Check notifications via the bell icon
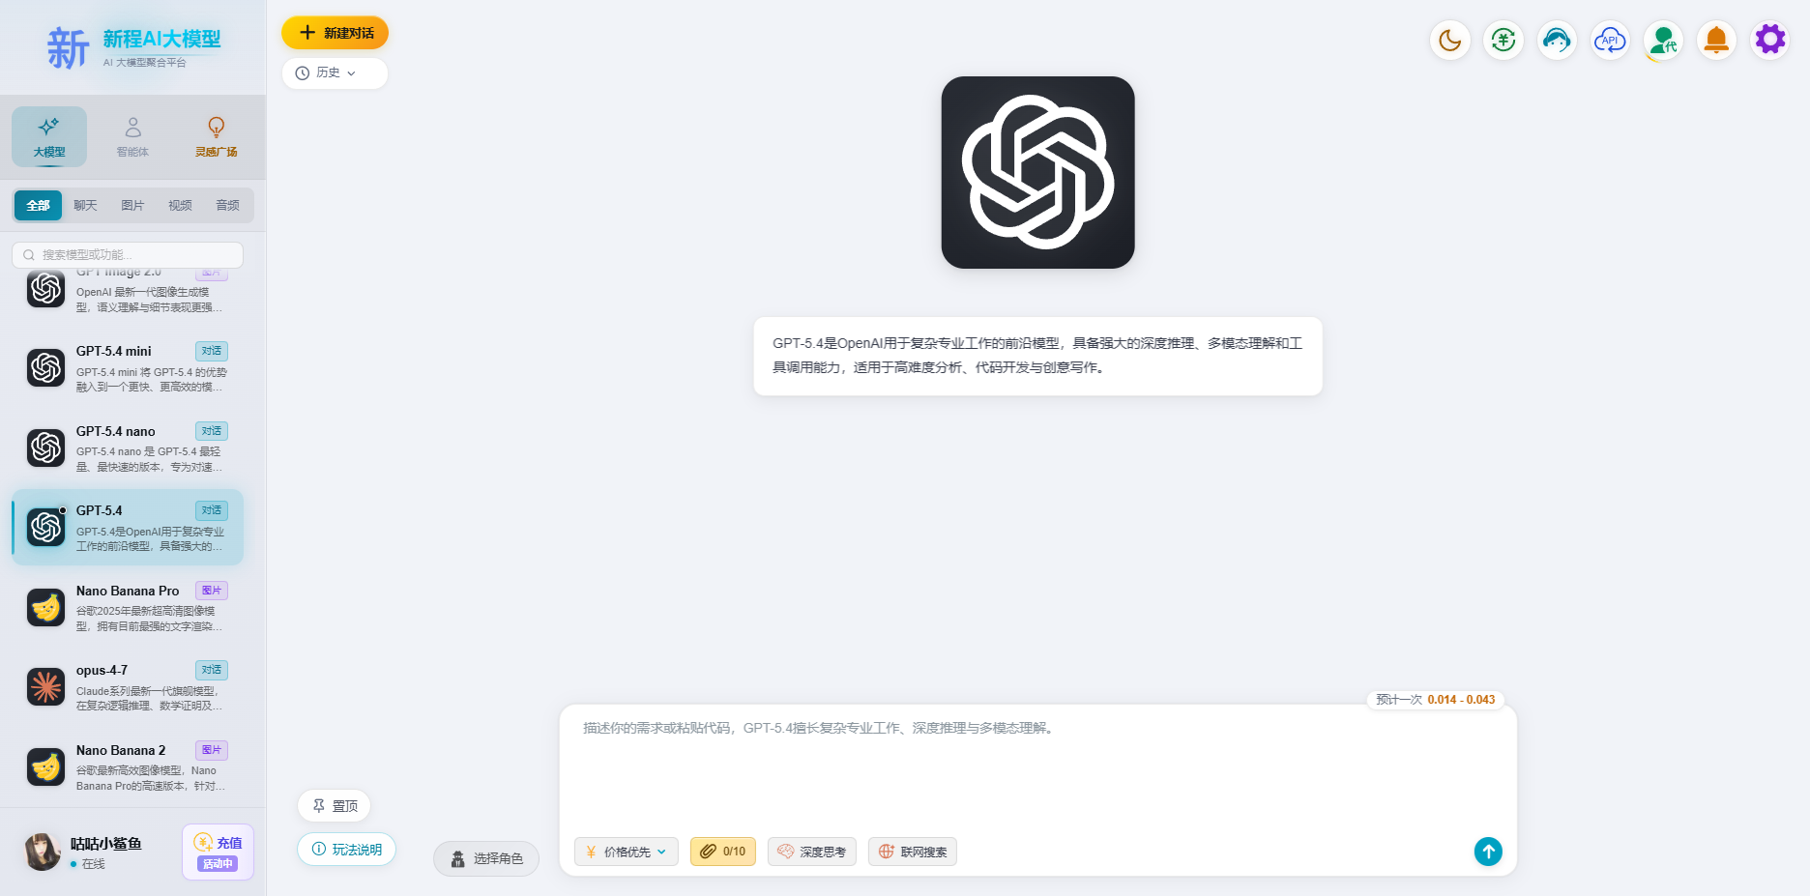 tap(1716, 40)
